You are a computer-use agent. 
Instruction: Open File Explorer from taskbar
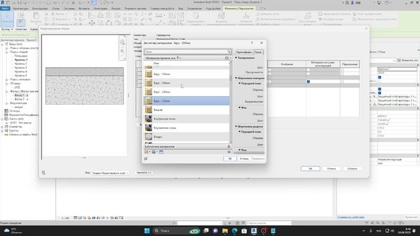point(225,231)
